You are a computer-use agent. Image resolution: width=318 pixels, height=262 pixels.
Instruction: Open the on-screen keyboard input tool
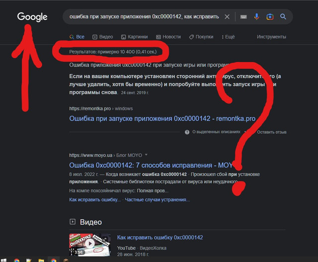tap(243, 17)
